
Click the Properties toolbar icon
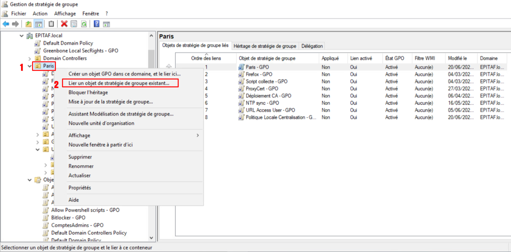pyautogui.click(x=74, y=24)
